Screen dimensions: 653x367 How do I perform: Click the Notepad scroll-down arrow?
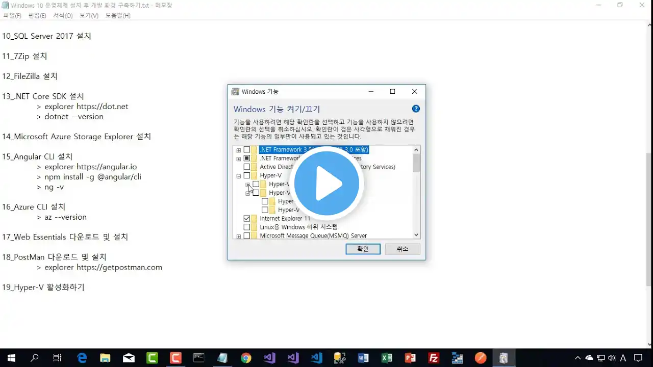[649, 345]
